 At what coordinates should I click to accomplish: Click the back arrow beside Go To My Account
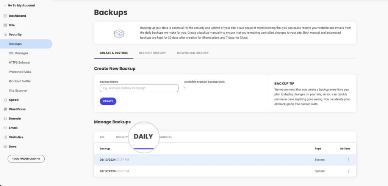[5, 5]
